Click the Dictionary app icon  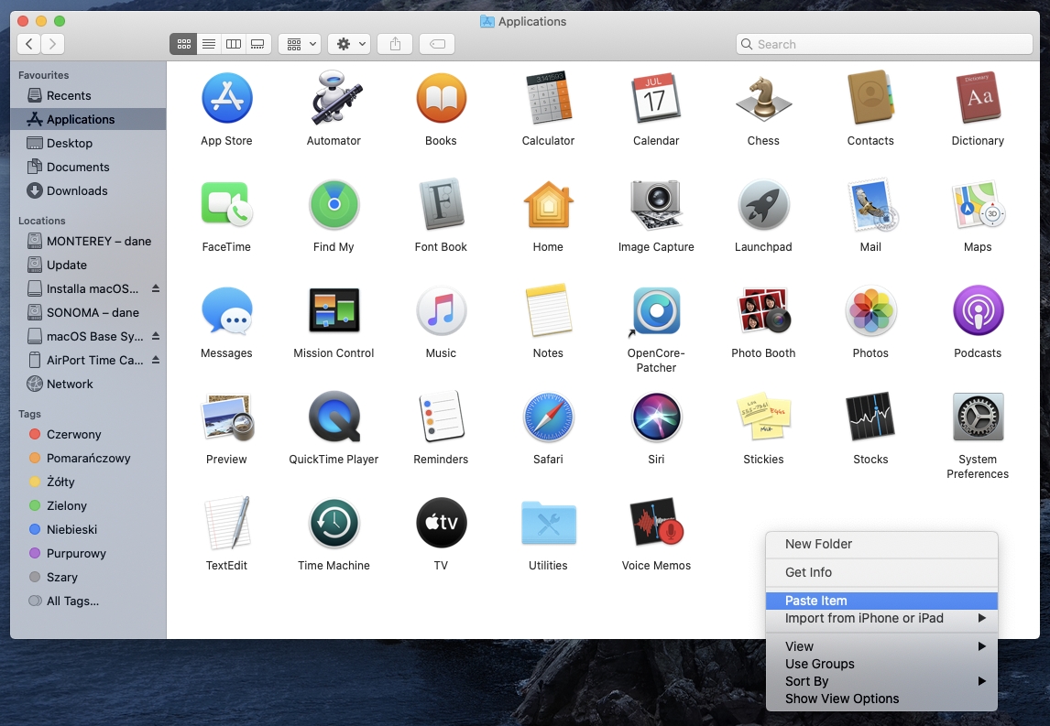(x=978, y=98)
